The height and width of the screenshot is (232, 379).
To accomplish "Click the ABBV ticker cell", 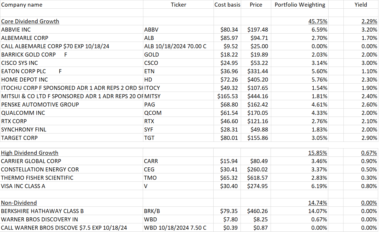I will (151, 30).
